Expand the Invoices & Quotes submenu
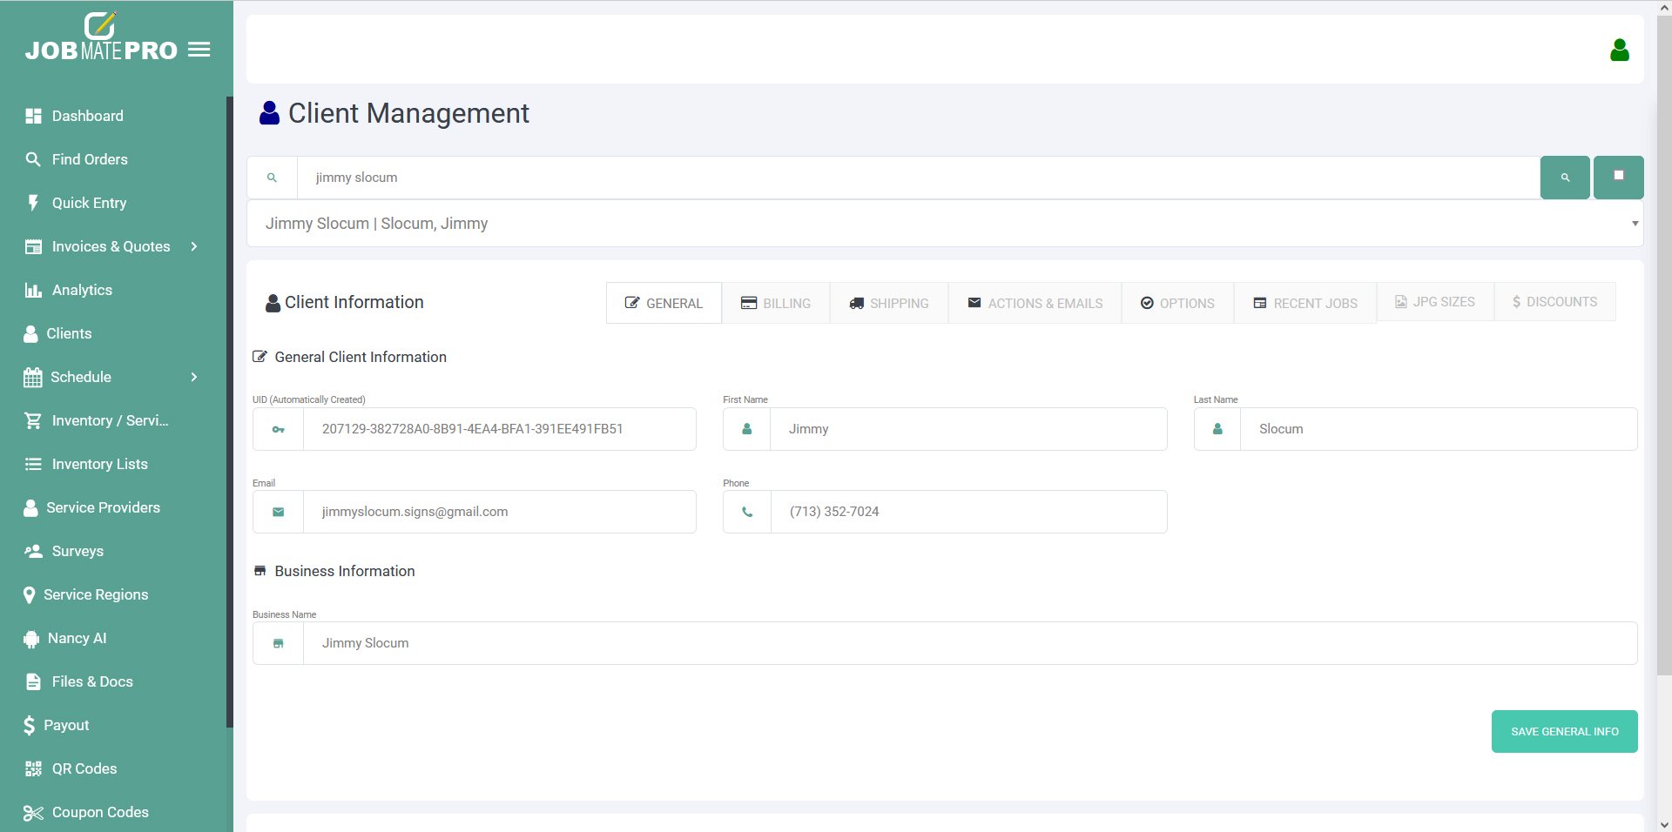Image resolution: width=1672 pixels, height=832 pixels. tap(193, 247)
